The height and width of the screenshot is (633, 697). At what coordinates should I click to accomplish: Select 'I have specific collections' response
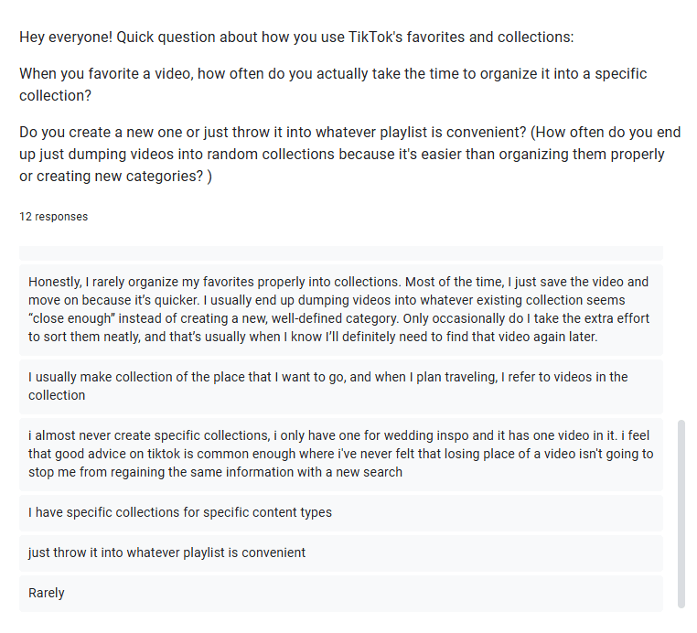[341, 513]
